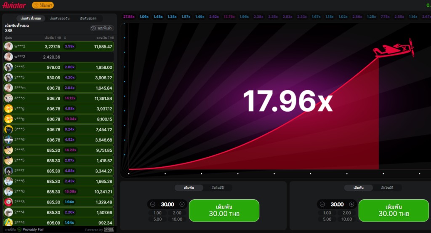The image size is (431, 233).
Task: Decrease the second bet amount with minus
Action: [322, 204]
